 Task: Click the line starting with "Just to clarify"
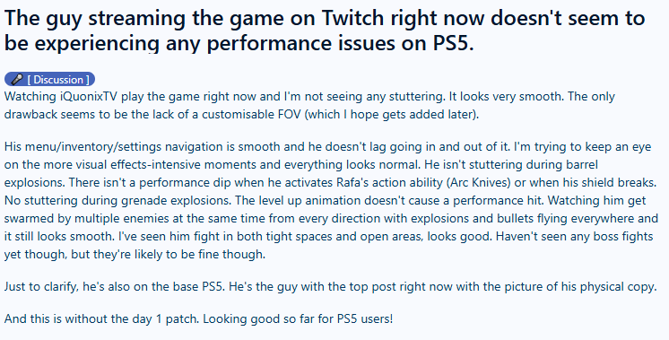330,286
